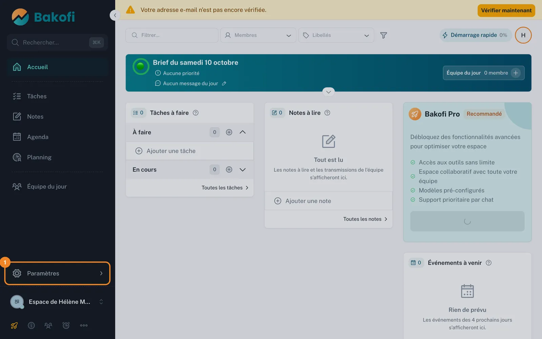Image resolution: width=542 pixels, height=339 pixels.
Task: Open Paramètres menu
Action: (x=57, y=273)
